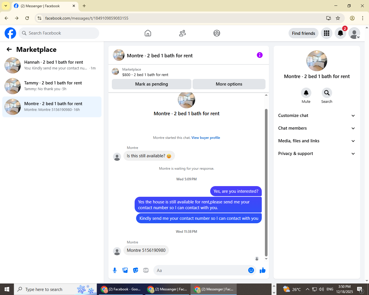Screen dimensions: 369x295
Task: Open 'Facebook - Goo...' Chrome taskbar window
Action: (x=121, y=289)
